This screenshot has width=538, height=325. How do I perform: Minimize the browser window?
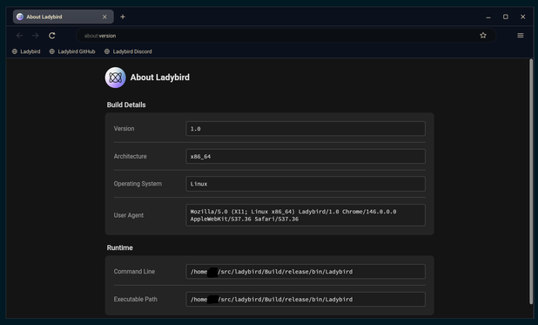tap(488, 17)
